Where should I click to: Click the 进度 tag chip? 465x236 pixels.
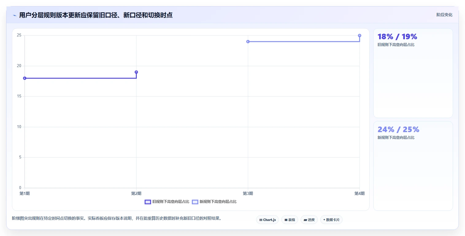coord(309,220)
